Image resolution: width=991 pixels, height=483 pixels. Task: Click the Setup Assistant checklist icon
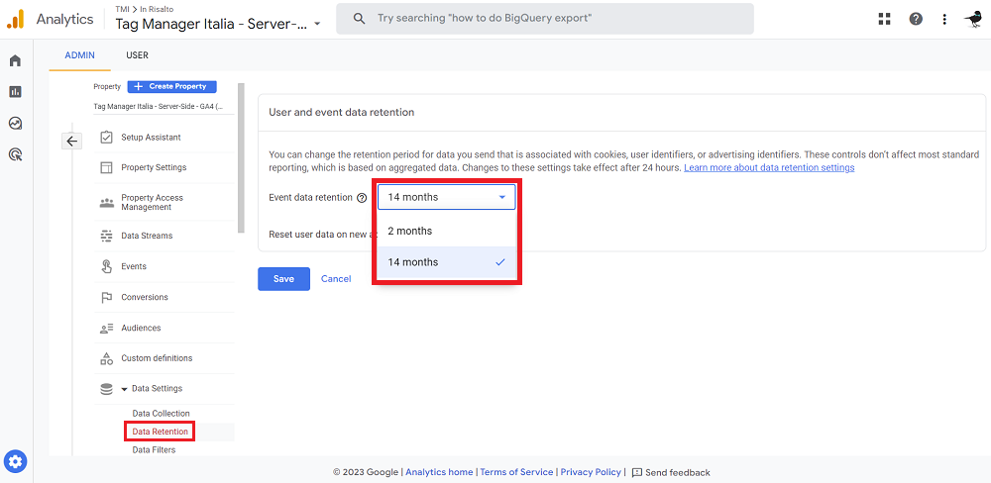click(x=106, y=137)
